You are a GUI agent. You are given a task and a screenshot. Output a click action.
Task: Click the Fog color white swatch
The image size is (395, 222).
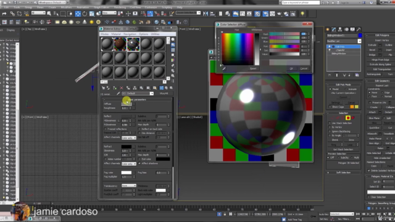tap(126, 173)
